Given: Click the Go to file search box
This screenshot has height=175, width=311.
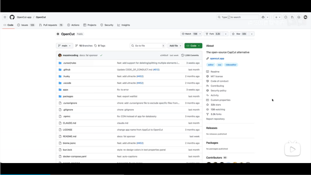Looking at the screenshot, I should [148, 46].
